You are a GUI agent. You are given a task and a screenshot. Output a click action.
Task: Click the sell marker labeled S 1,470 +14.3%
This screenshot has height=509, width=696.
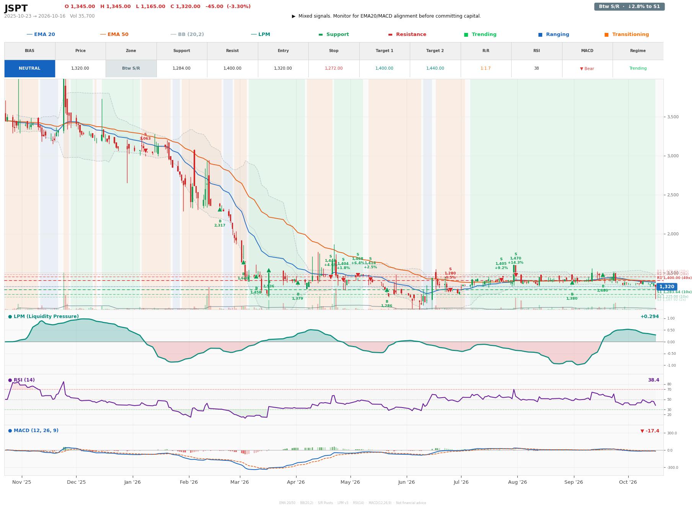click(516, 275)
